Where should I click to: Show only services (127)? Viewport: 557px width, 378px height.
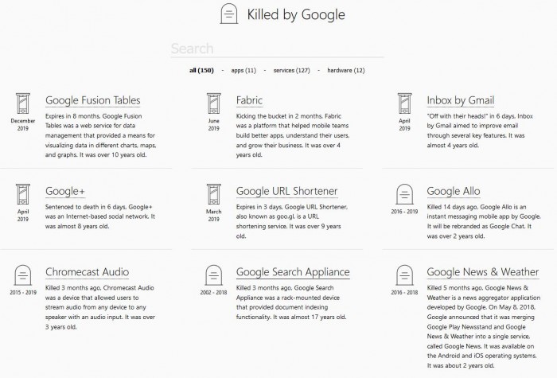point(292,71)
